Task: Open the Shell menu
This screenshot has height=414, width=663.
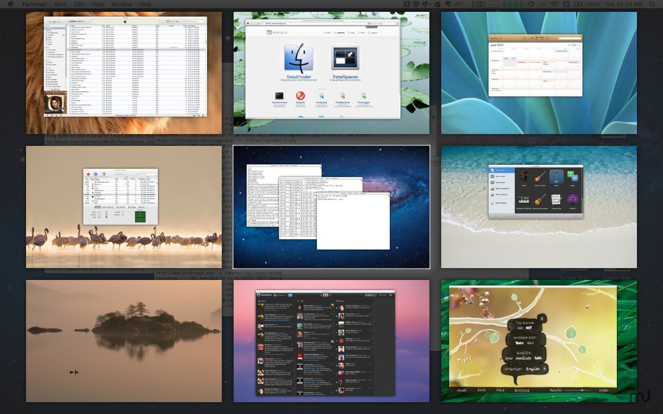Action: click(60, 4)
